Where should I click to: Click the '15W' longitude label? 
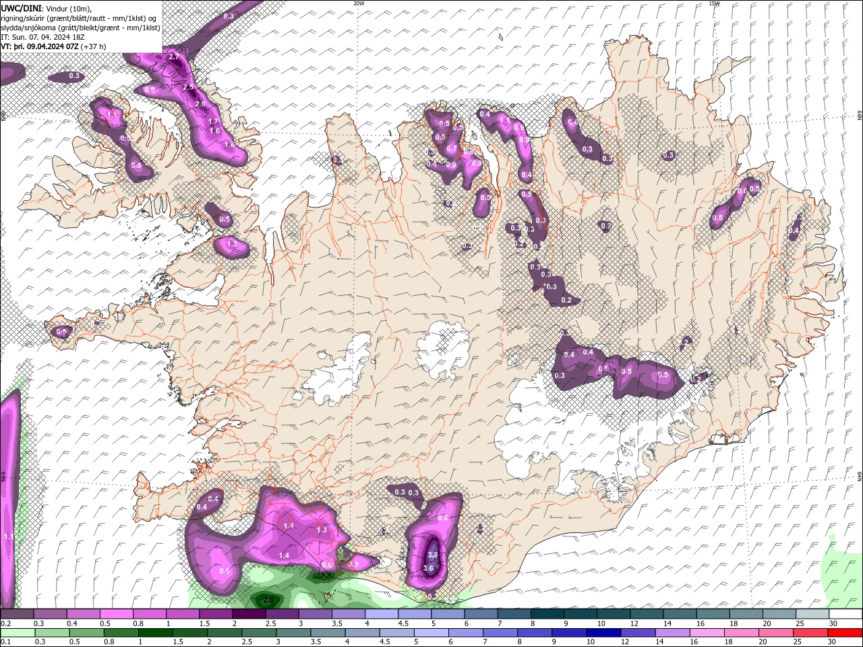(x=714, y=3)
